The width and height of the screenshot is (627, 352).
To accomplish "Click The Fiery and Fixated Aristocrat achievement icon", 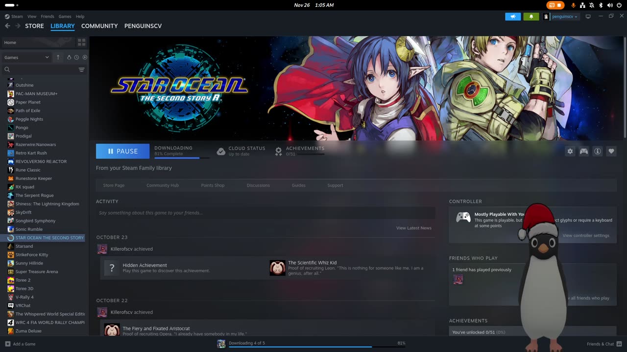I will pyautogui.click(x=112, y=330).
